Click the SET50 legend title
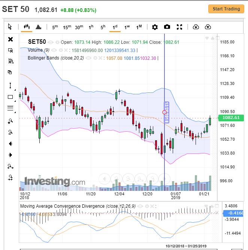248x250 pixels. point(37,42)
